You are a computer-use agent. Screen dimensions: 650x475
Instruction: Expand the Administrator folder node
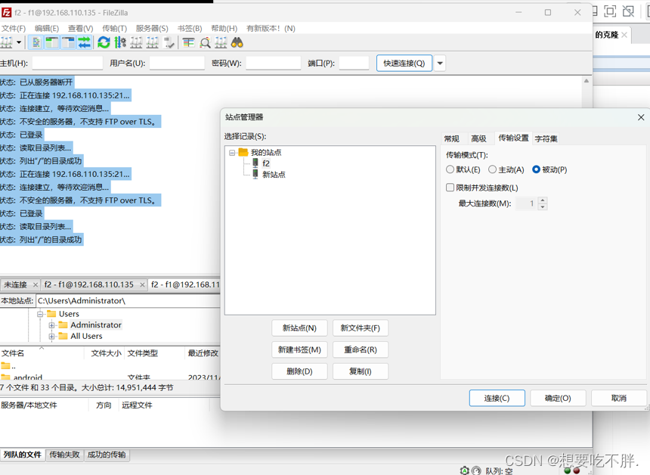52,325
